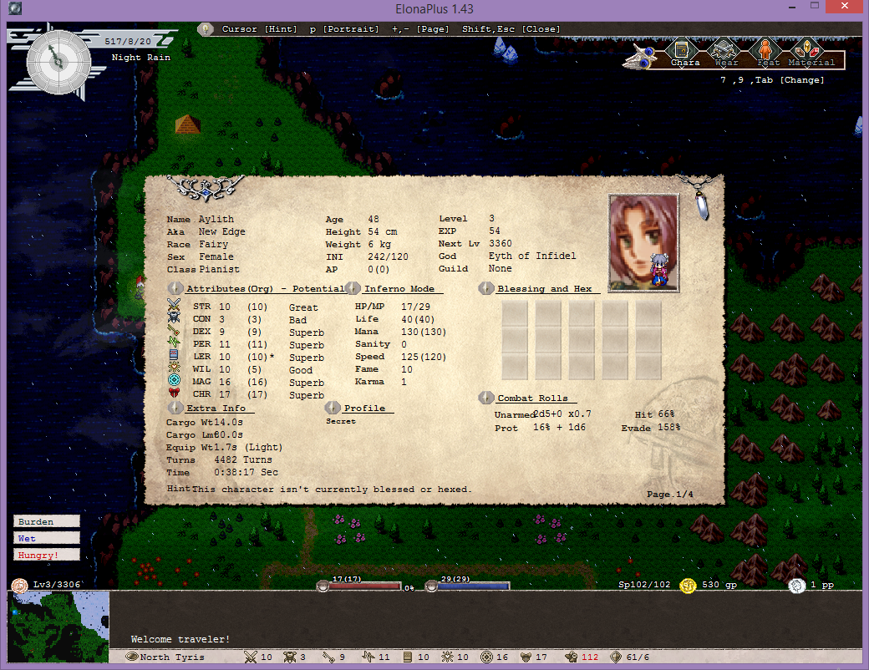Click the 'New Edge' alias text
The height and width of the screenshot is (670, 869).
coord(221,231)
